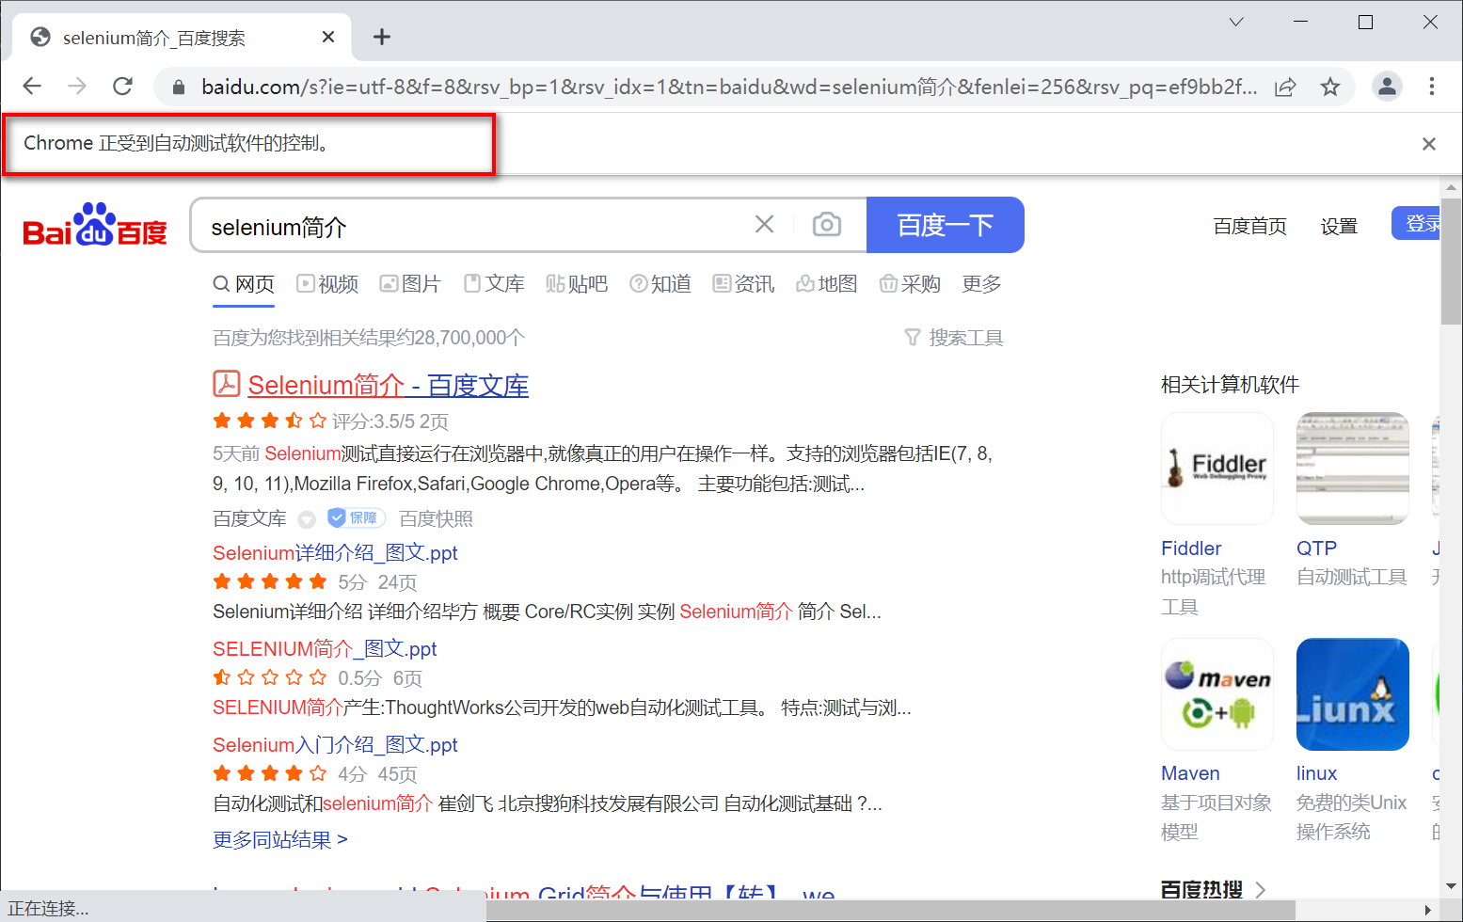Screen dimensions: 1463x922
Task: Open the Maven text link
Action: (1190, 773)
